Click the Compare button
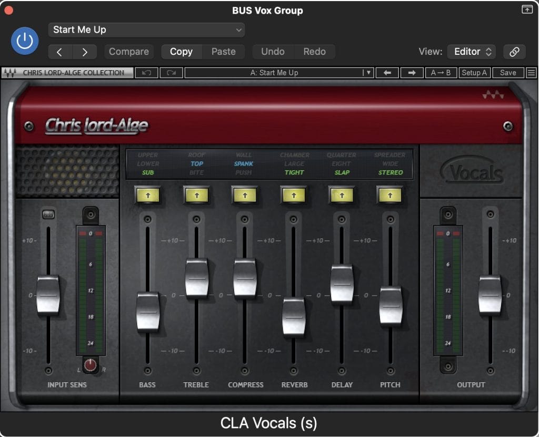This screenshot has height=437, width=539. [129, 52]
